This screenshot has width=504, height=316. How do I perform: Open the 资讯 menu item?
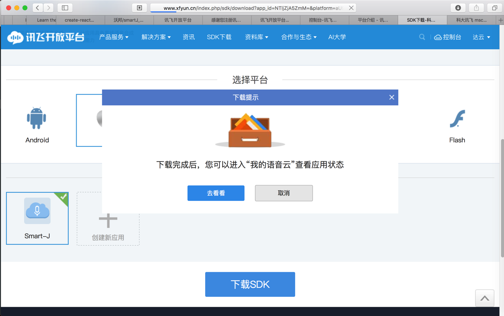pyautogui.click(x=188, y=37)
